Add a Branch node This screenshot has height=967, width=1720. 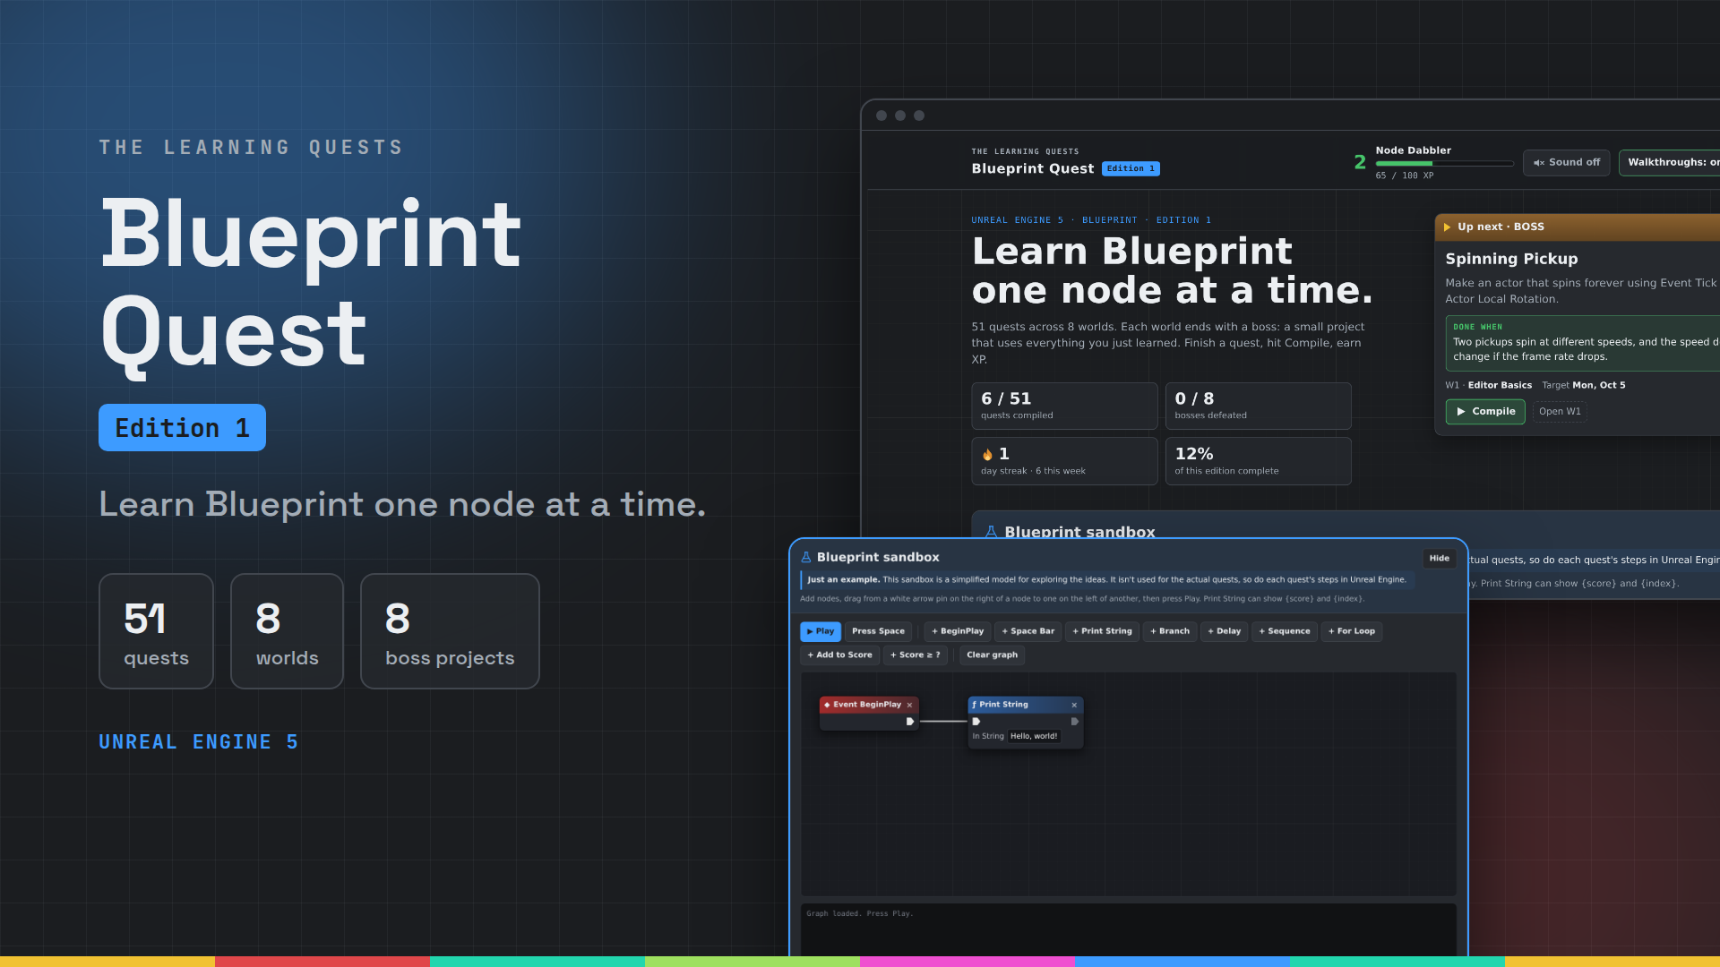[x=1170, y=631]
